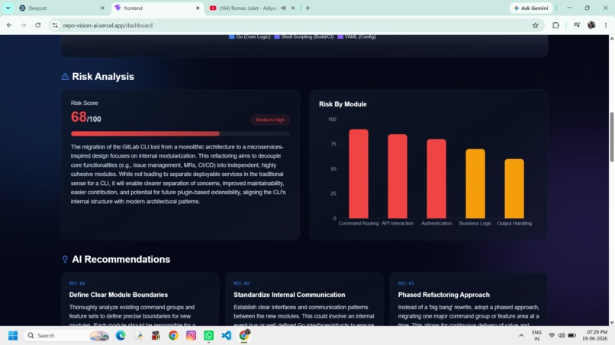615x345 pixels.
Task: Click the REC-01 label
Action: click(x=77, y=283)
